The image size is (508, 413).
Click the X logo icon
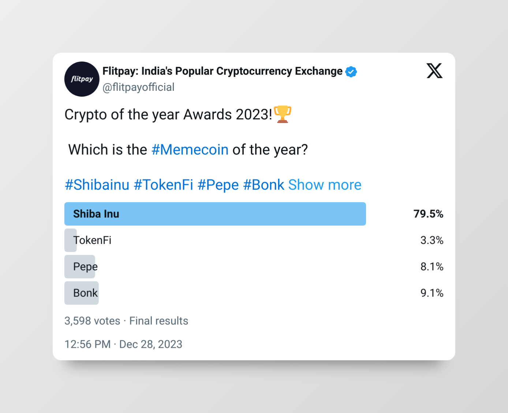click(x=434, y=71)
